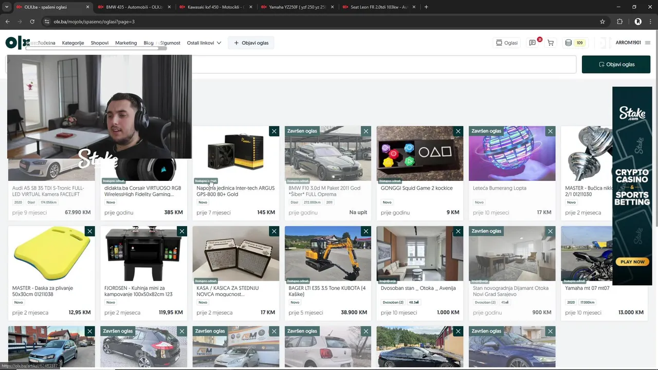Click the white Objavi oglas header button

pos(251,43)
